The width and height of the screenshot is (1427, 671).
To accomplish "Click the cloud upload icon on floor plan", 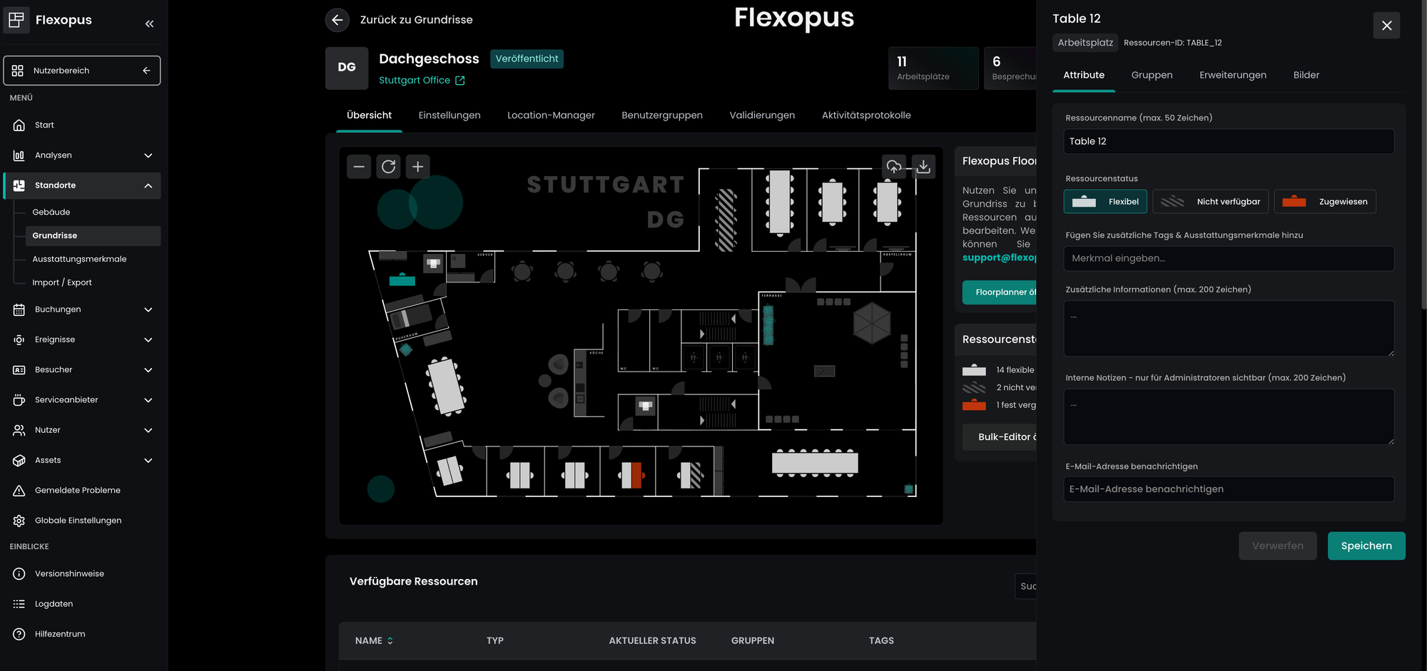I will pyautogui.click(x=893, y=167).
